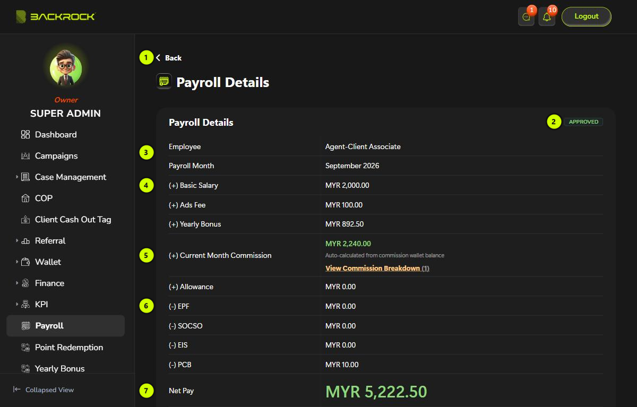Image resolution: width=637 pixels, height=407 pixels.
Task: Click the Referral icon in sidebar
Action: (25, 241)
